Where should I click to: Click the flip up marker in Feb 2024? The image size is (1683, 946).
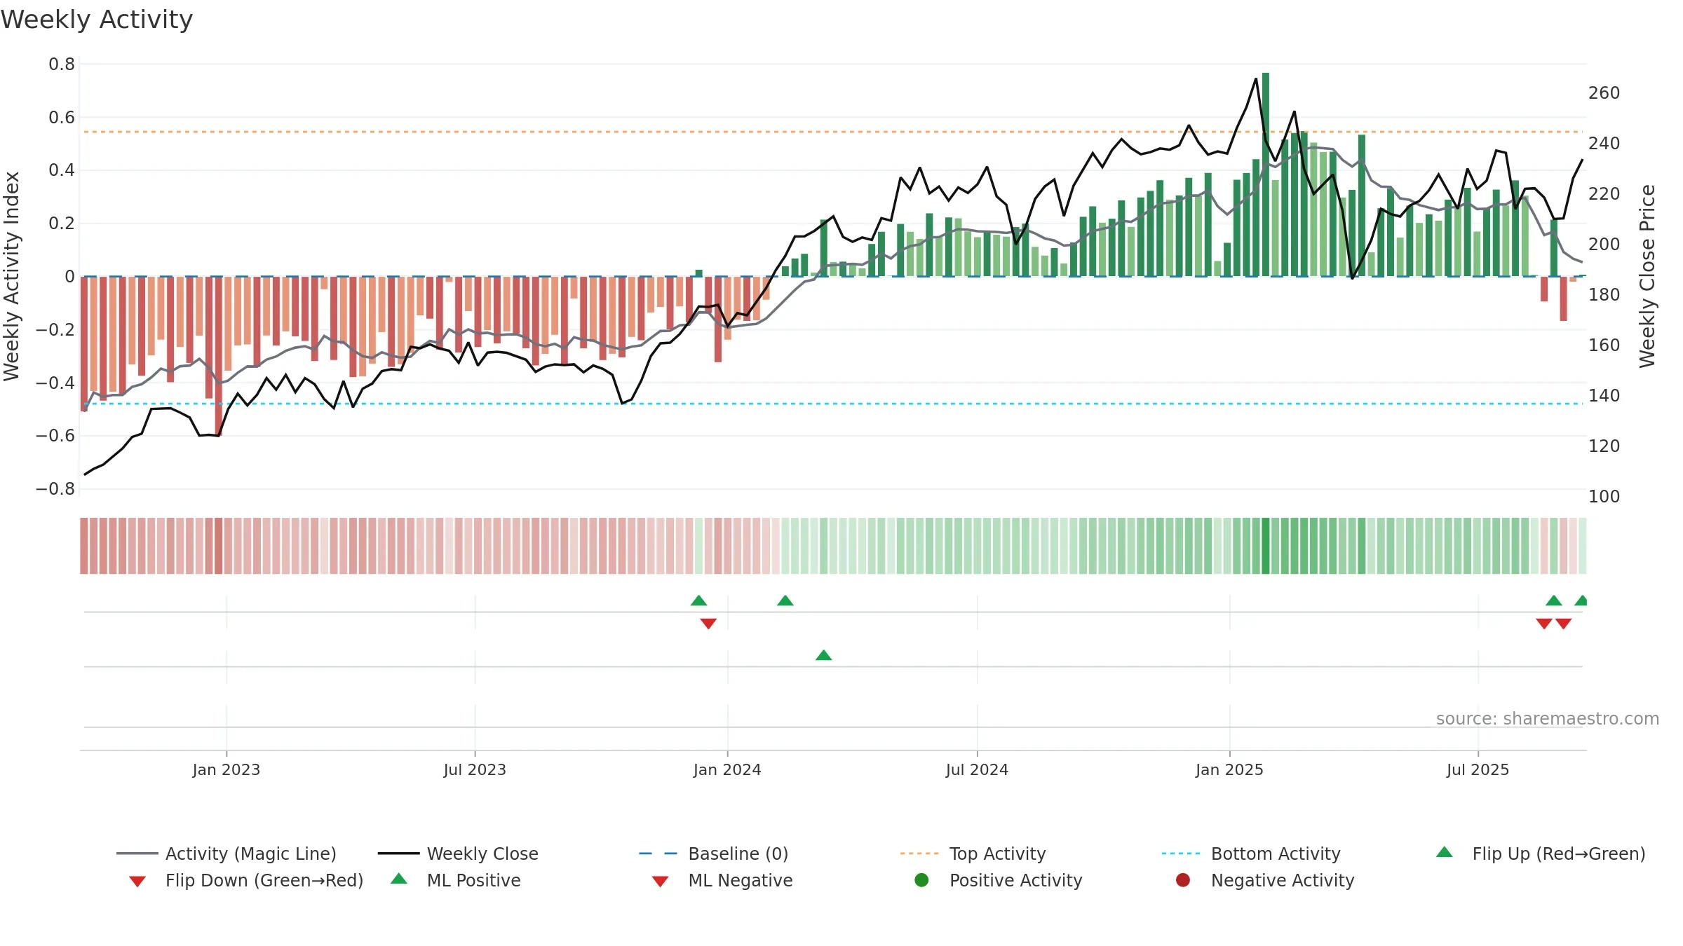(x=785, y=601)
